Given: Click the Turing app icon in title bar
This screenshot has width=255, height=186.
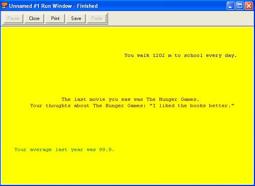Looking at the screenshot, I should tap(5, 5).
